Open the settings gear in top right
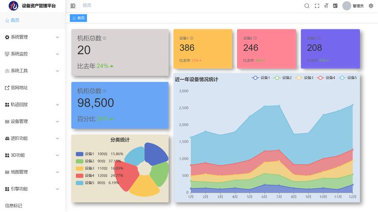 coord(371,6)
